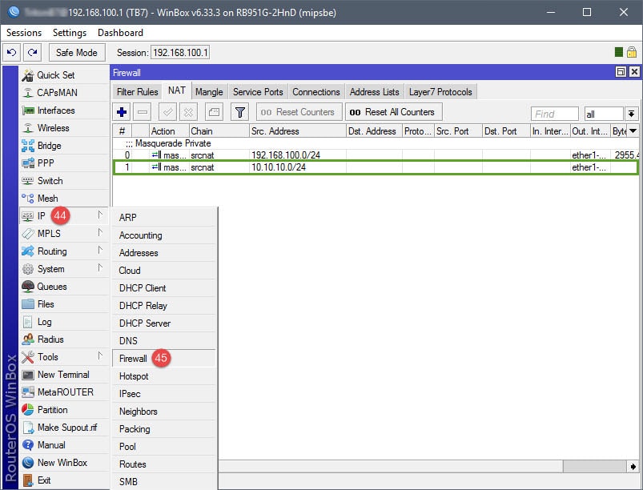Open the 'all' chain filter dropdown
This screenshot has height=490, width=643.
631,114
